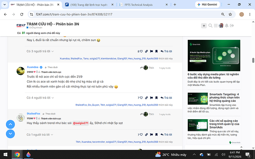This screenshot has width=255, height=159.
Task: Bookmark the post with 8 likes
Action: point(156,51)
